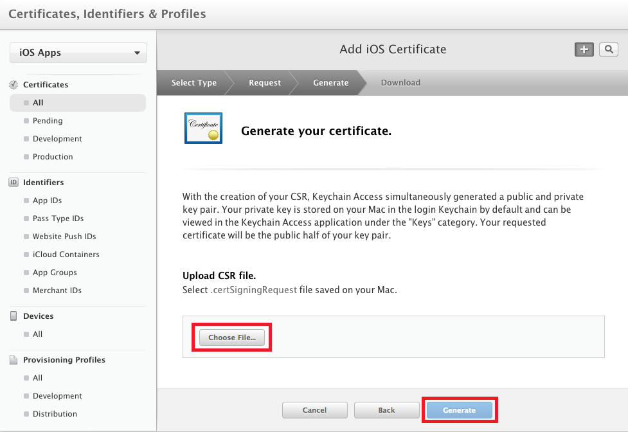Select the Generate step

click(x=331, y=82)
